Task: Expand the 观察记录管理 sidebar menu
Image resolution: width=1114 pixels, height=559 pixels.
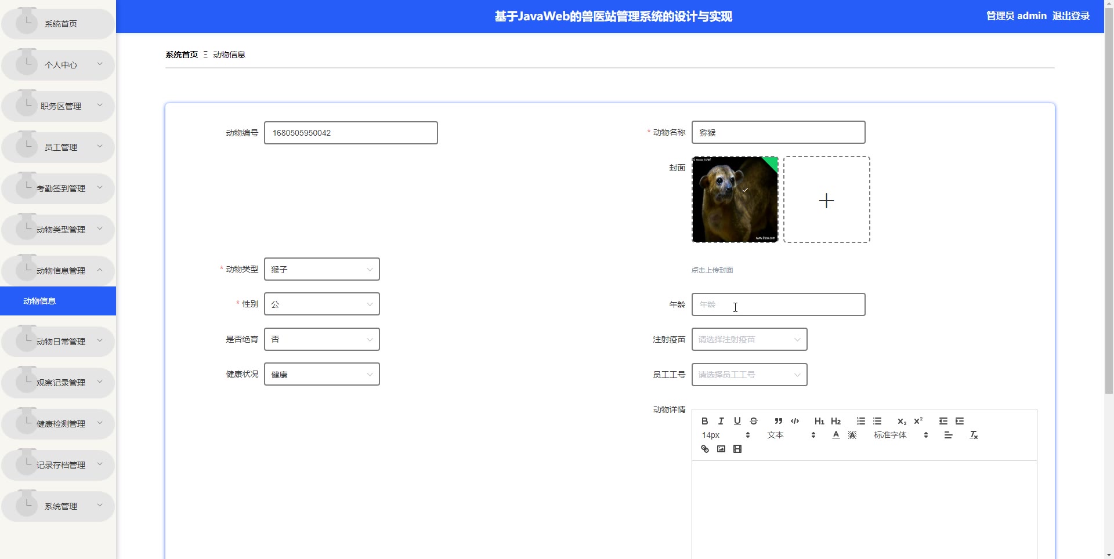Action: [58, 383]
